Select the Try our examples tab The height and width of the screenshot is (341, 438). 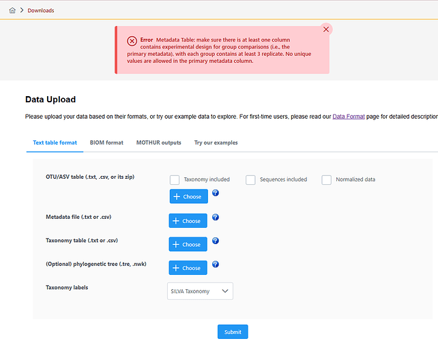[x=216, y=143]
